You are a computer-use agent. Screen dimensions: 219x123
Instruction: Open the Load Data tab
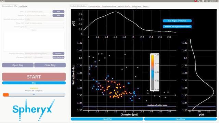[x=23, y=6]
